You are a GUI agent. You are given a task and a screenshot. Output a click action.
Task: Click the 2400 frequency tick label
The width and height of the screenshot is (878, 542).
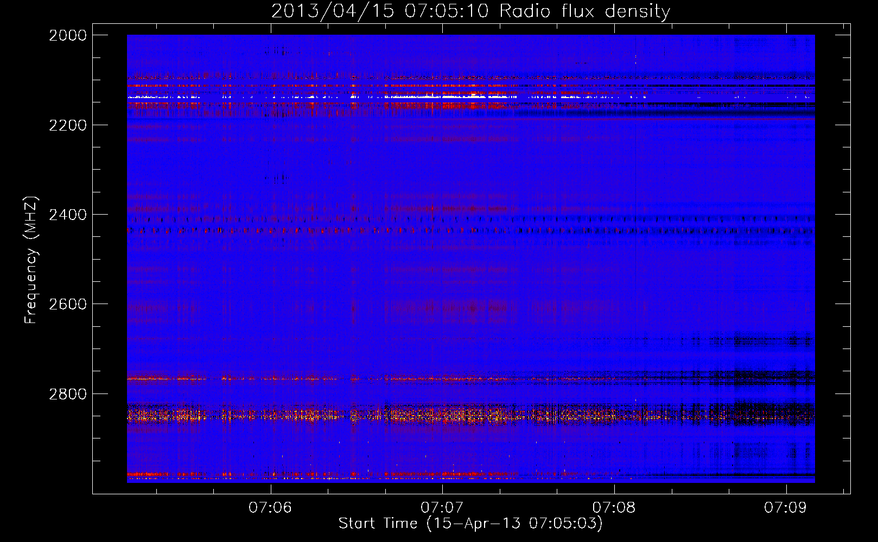pos(68,215)
